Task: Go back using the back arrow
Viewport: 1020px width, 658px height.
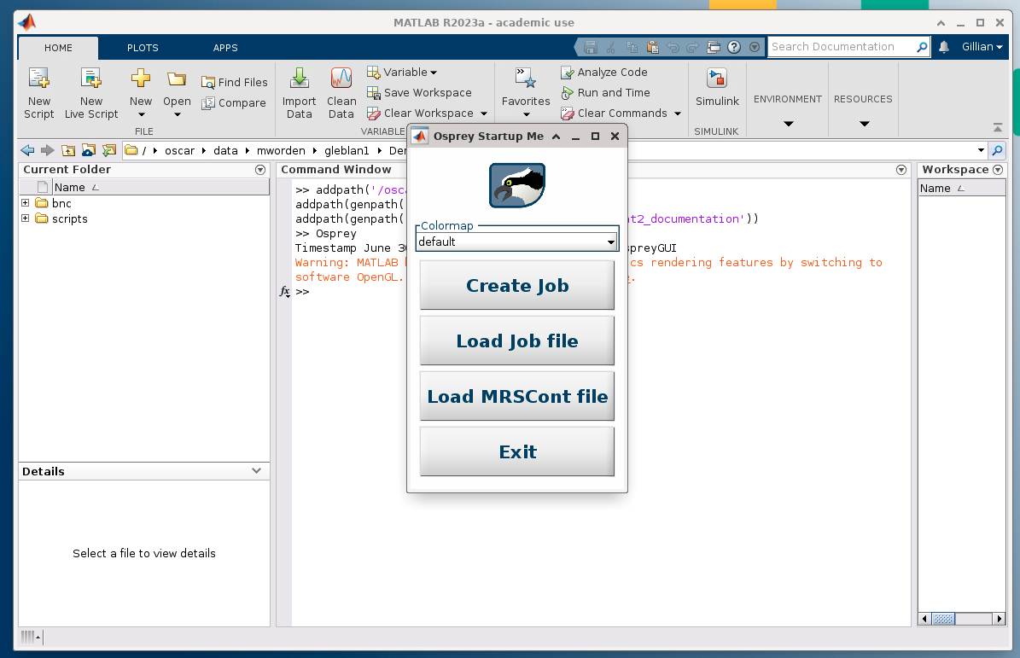Action: click(27, 150)
